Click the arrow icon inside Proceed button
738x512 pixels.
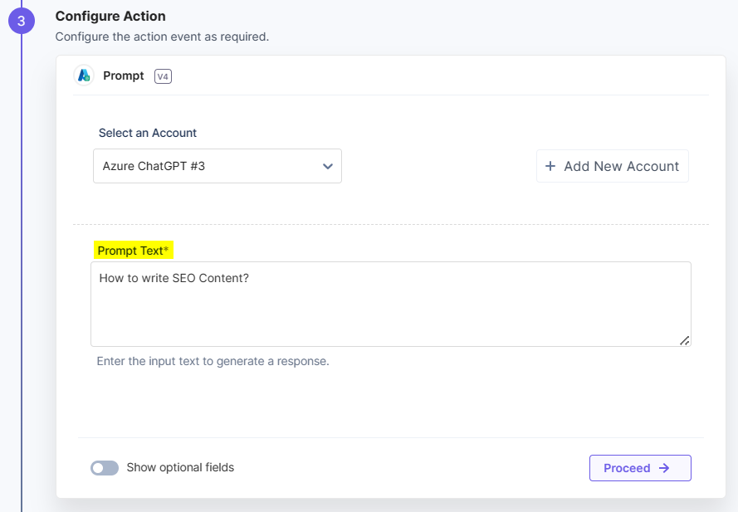(x=664, y=468)
